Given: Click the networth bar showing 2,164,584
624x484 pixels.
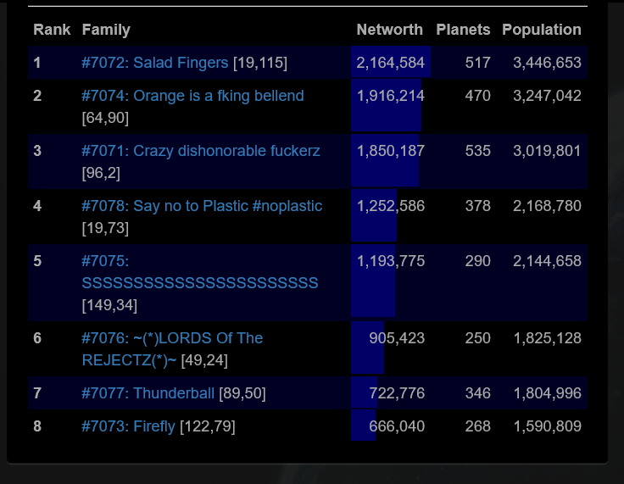Looking at the screenshot, I should click(391, 63).
